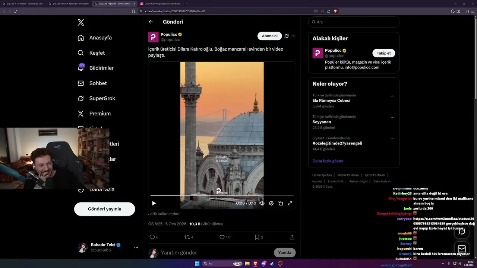Image resolution: width=477 pixels, height=268 pixels.
Task: Expand footer Daha fazla menu
Action: pos(382,181)
